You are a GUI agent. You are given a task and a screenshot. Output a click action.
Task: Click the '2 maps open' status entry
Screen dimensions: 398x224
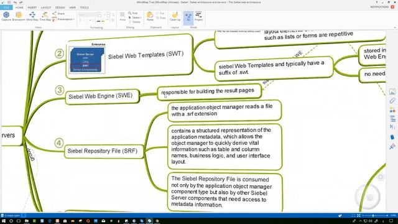(x=11, y=216)
